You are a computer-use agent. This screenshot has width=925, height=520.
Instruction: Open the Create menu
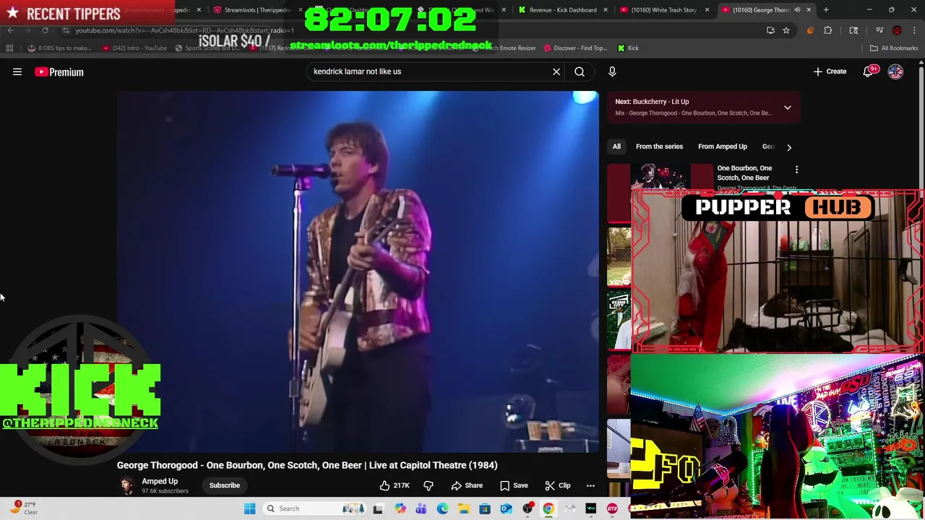[x=830, y=71]
